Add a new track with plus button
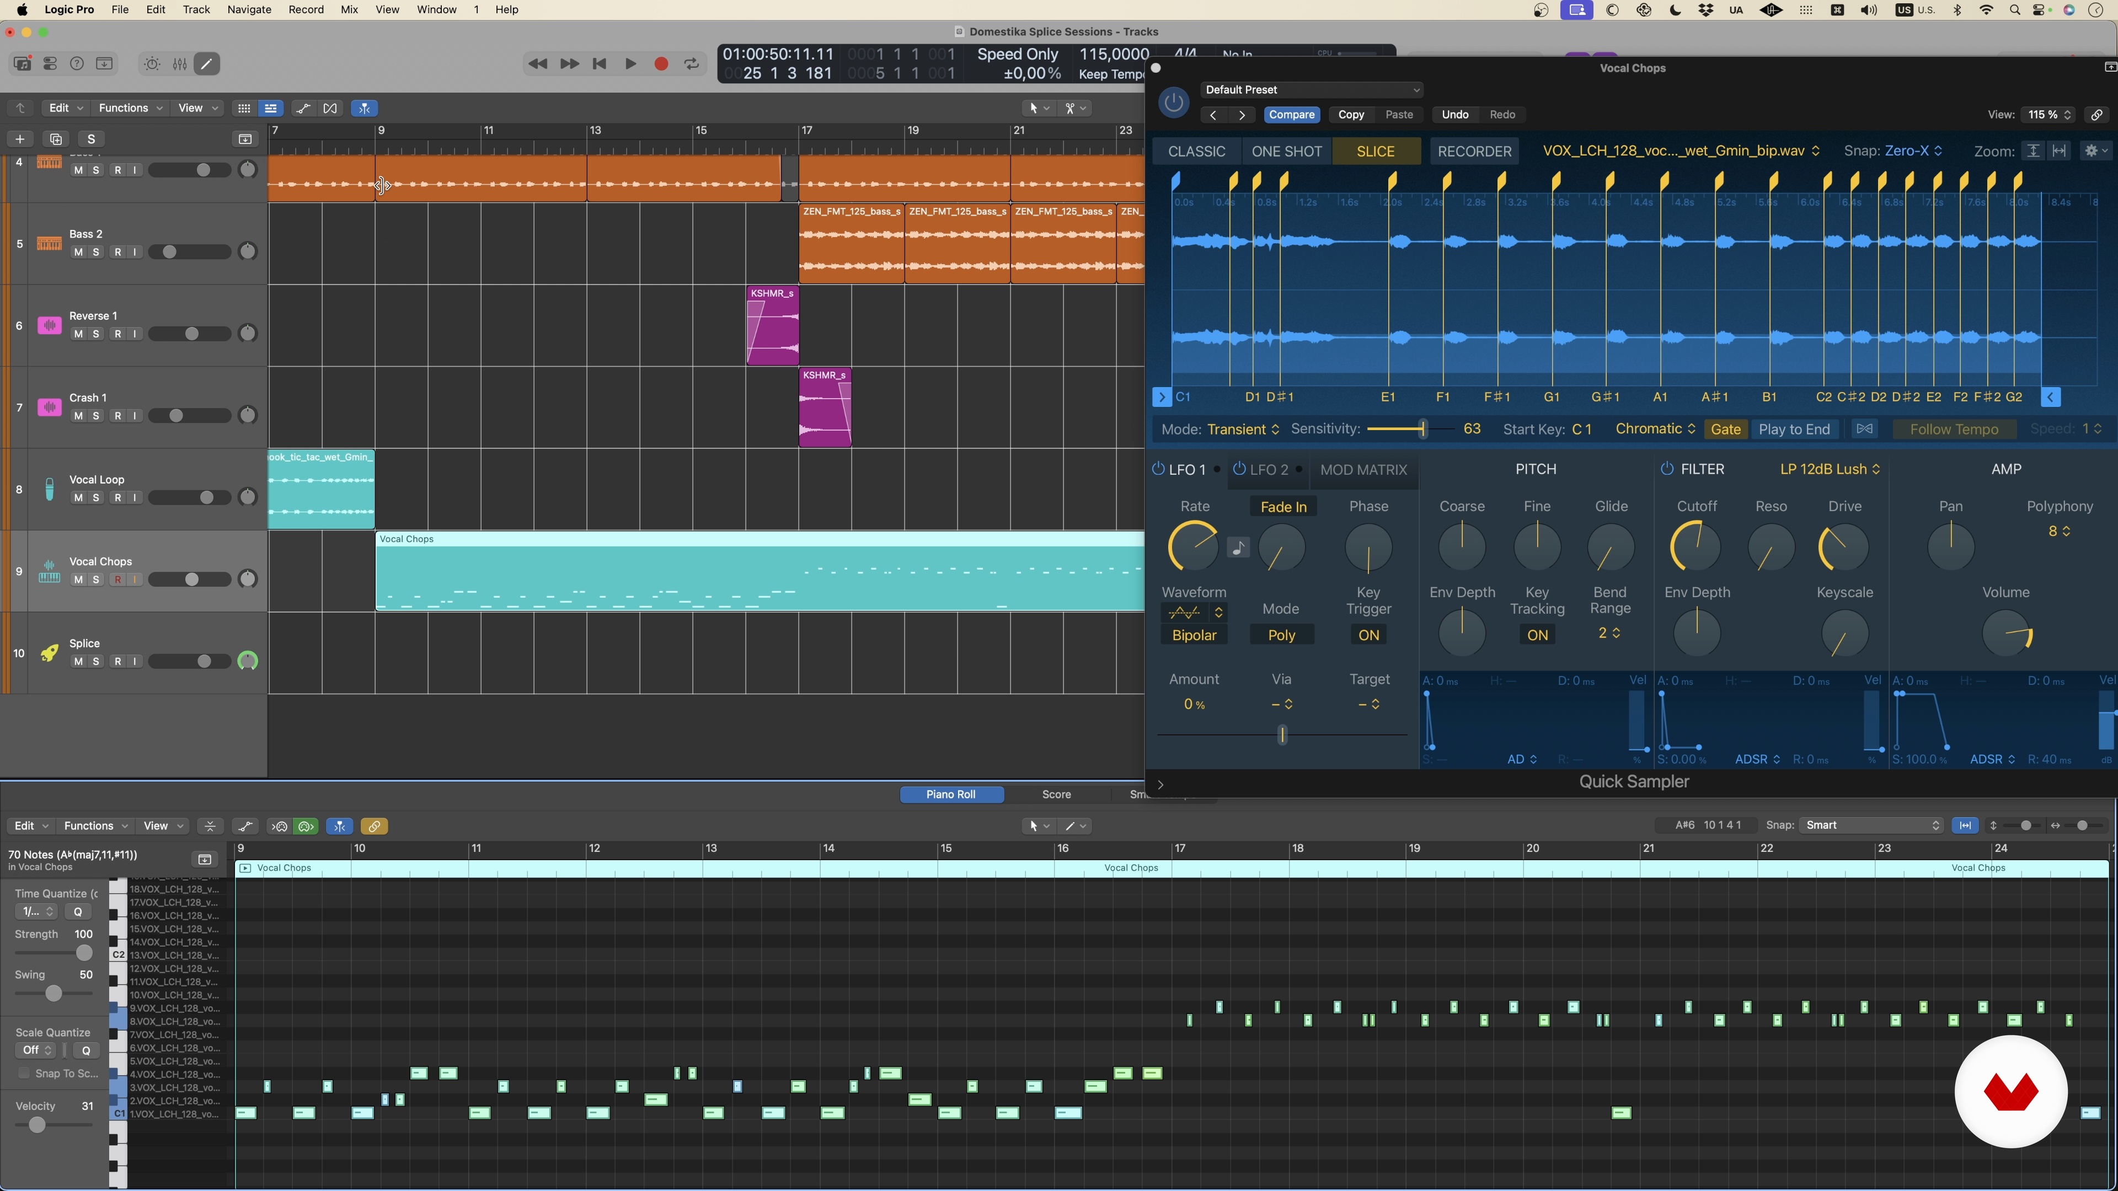 coord(20,139)
